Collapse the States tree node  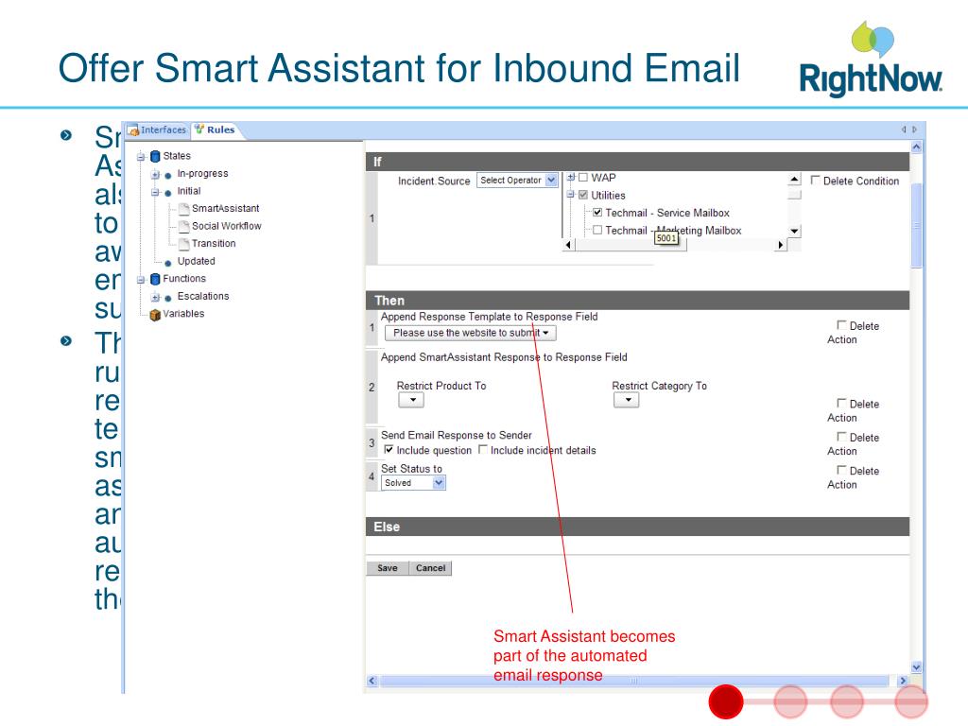tap(141, 157)
